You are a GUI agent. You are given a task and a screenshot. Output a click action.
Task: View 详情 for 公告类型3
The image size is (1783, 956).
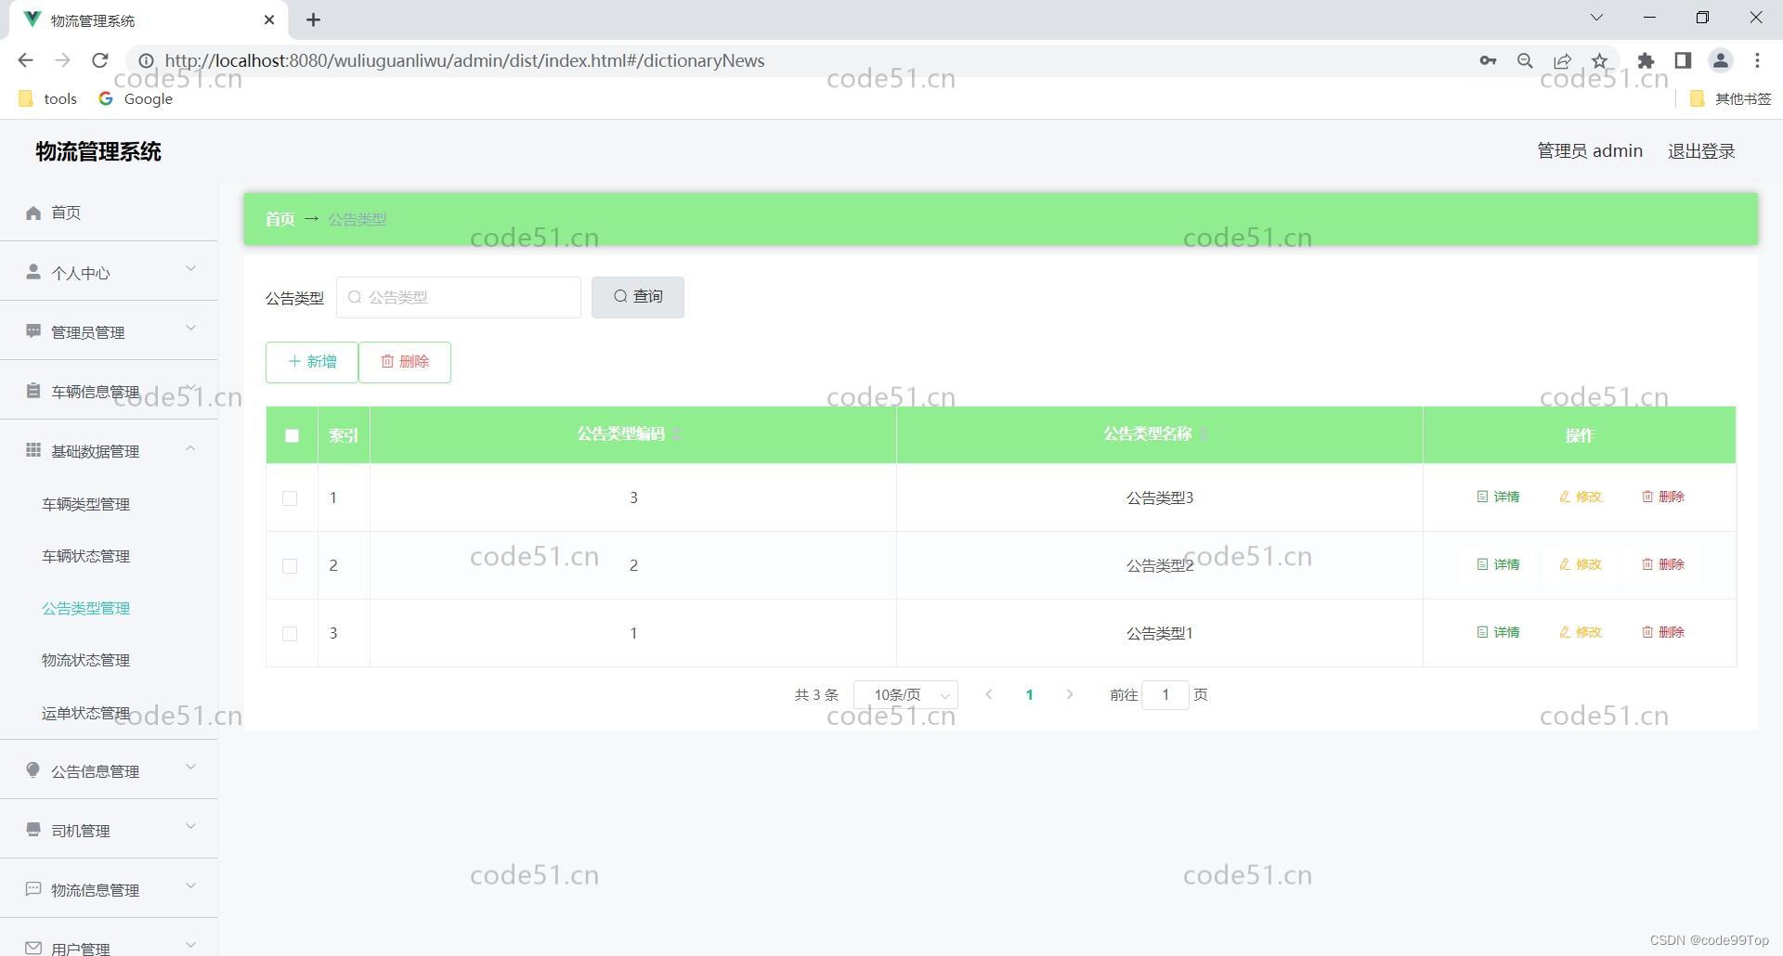coord(1498,497)
